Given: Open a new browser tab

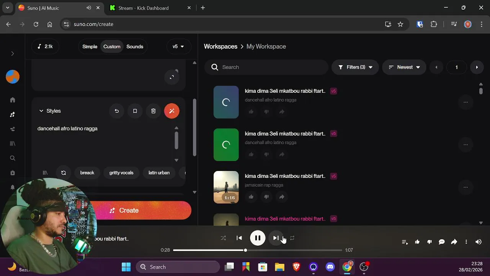Looking at the screenshot, I should click(x=203, y=8).
